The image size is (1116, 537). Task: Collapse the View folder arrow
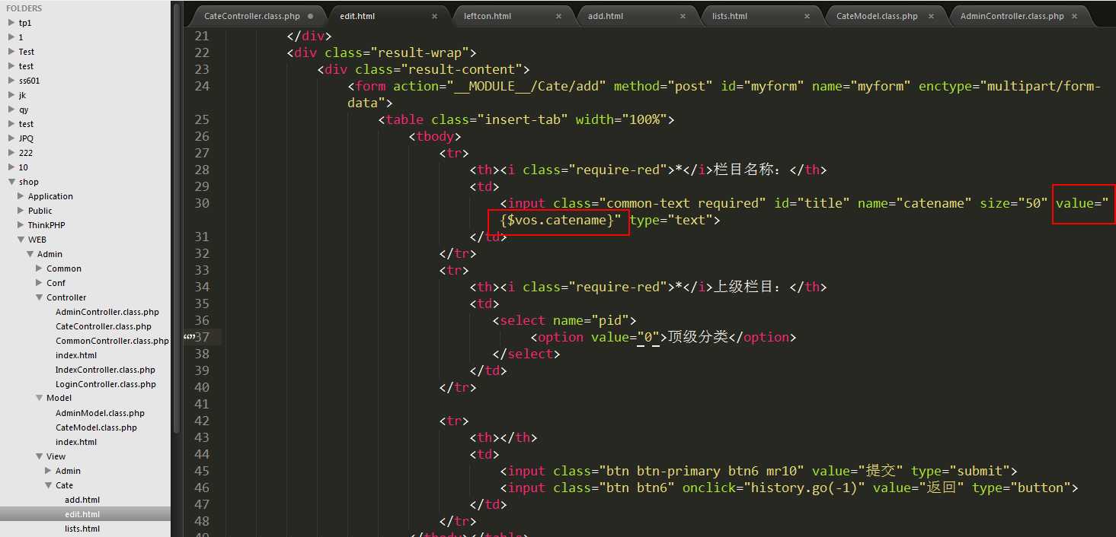(39, 456)
